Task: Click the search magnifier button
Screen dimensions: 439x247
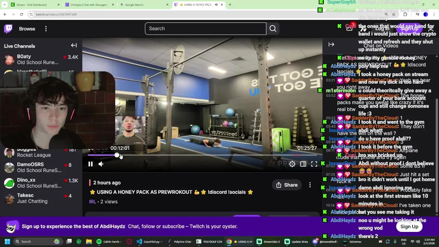Action: click(273, 28)
